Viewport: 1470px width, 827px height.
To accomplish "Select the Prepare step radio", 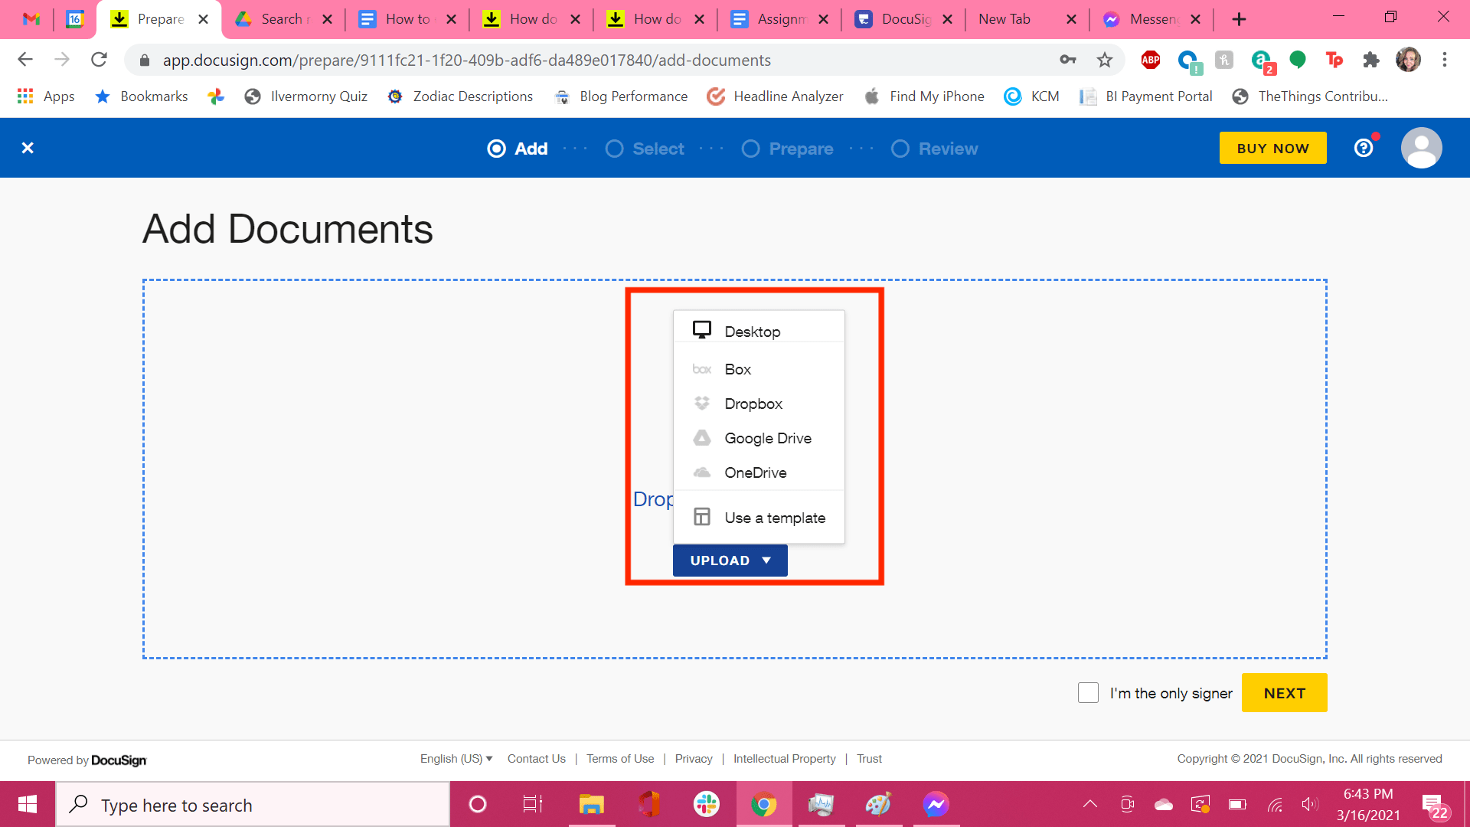I will pos(750,149).
